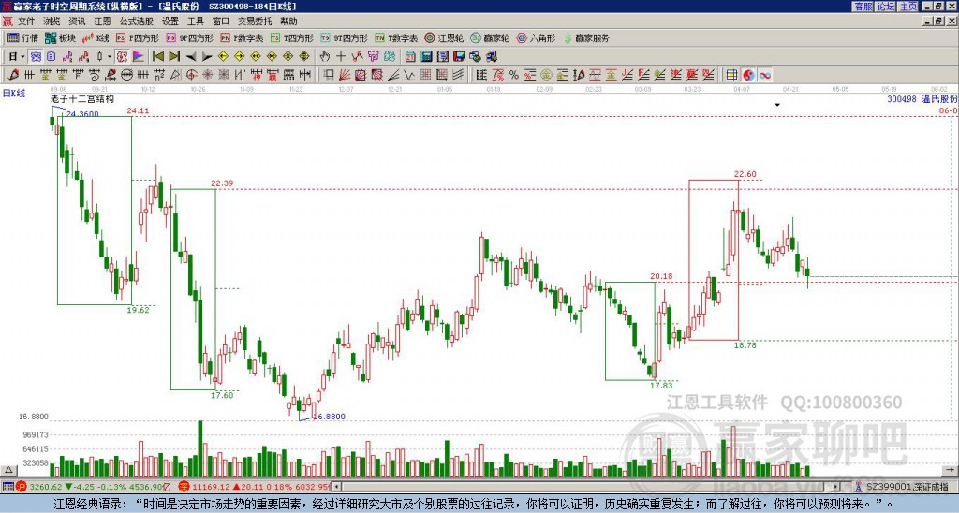Viewport: 959px width, 513px height.
Task: Open the 9P四方形 tool
Action: coord(189,37)
